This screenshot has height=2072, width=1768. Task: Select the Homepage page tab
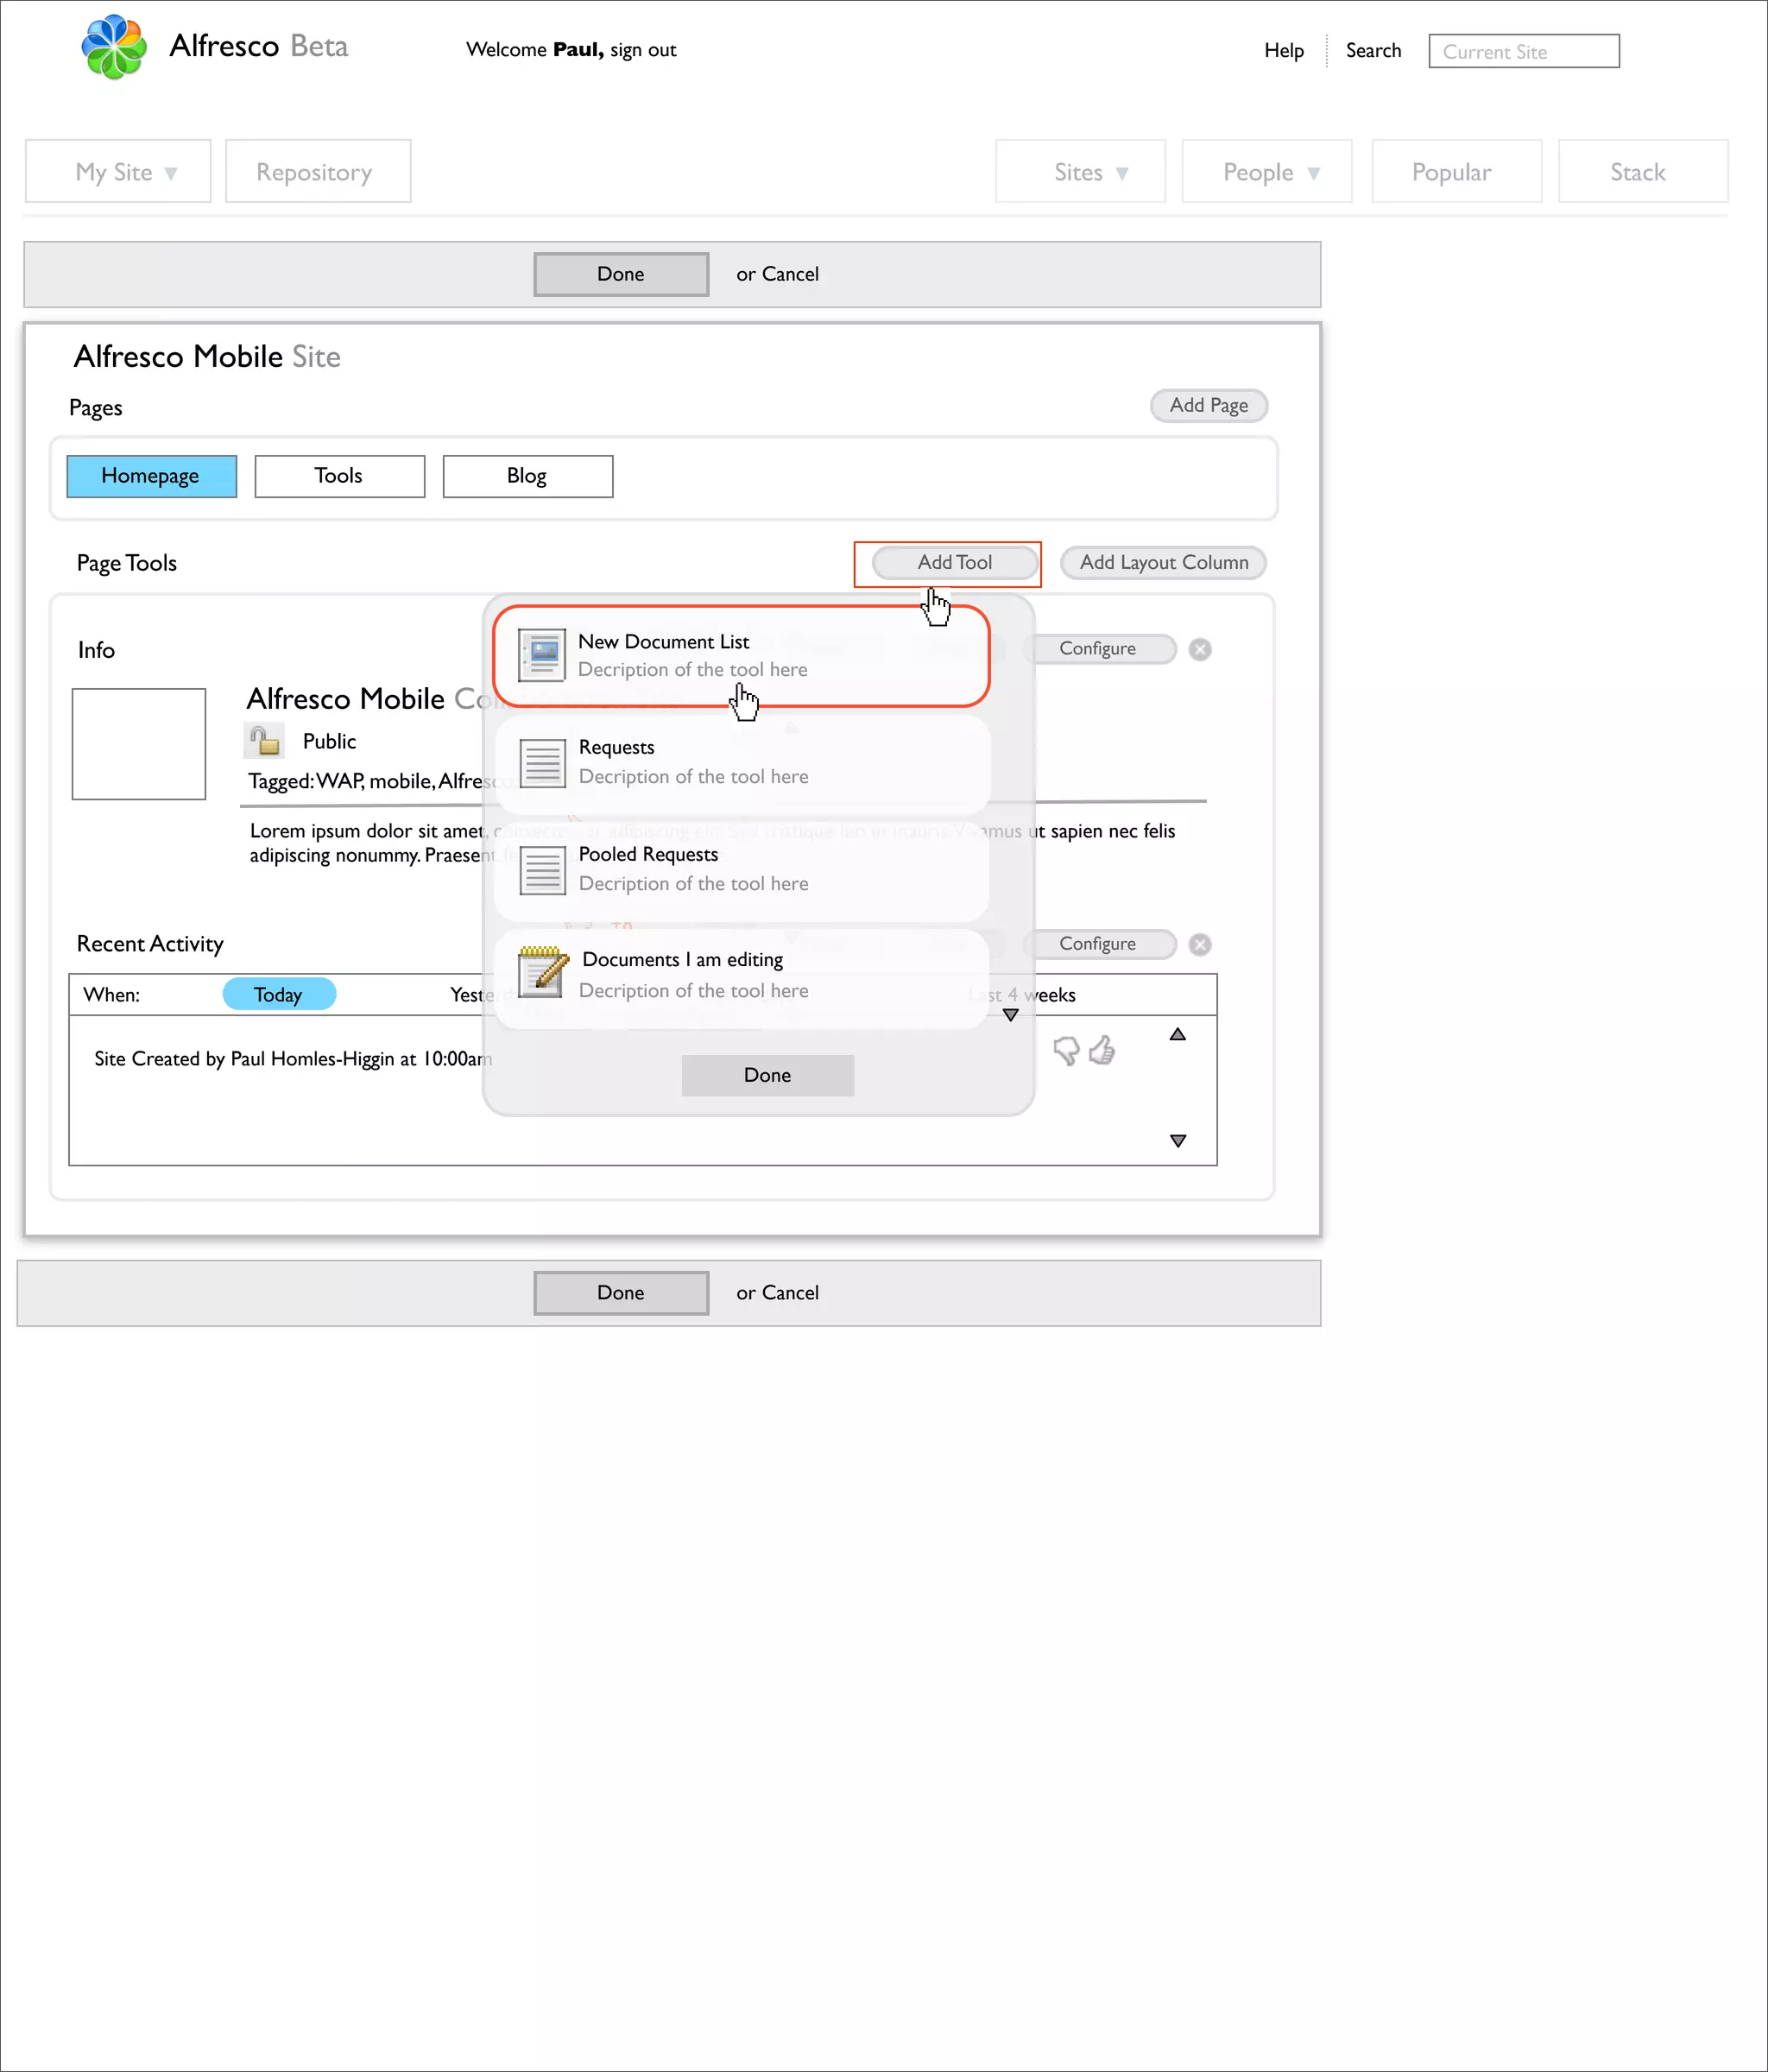(x=152, y=476)
